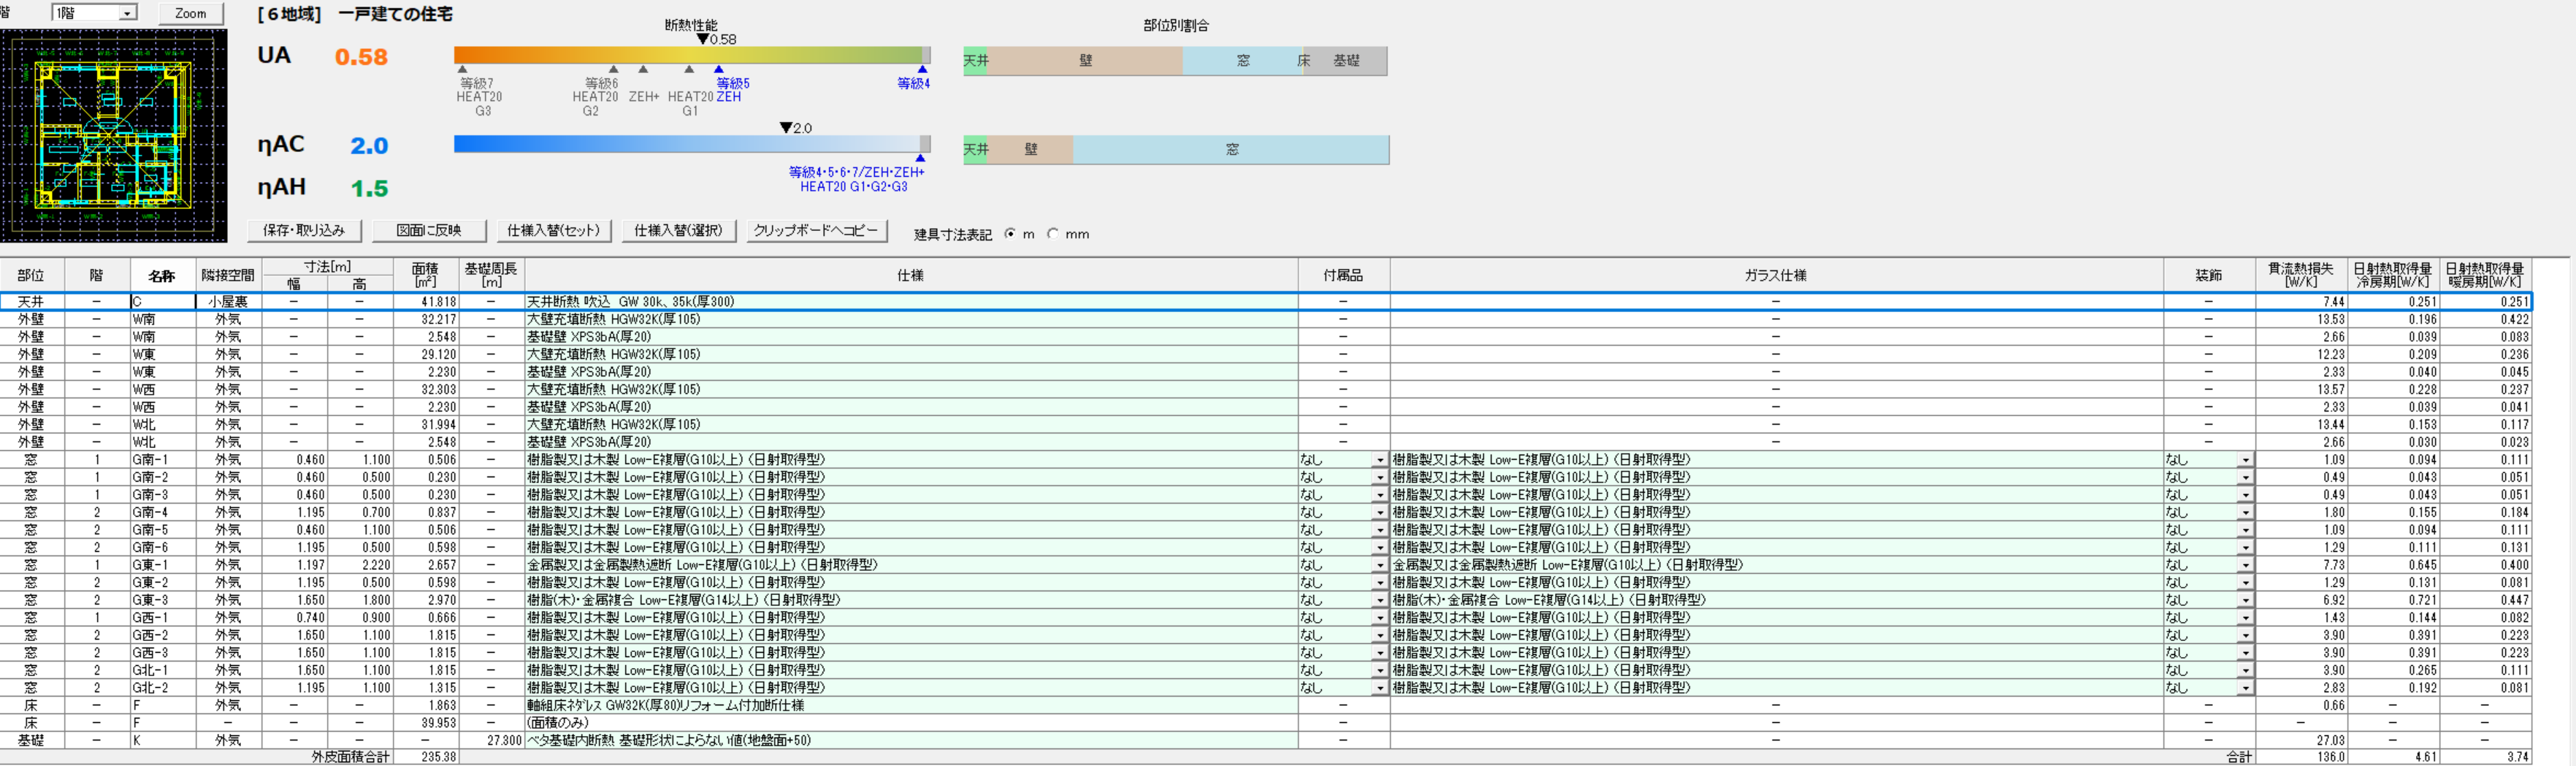Open 装飾 dropdown for window G南-2
The width and height of the screenshot is (2576, 766).
tap(2245, 477)
